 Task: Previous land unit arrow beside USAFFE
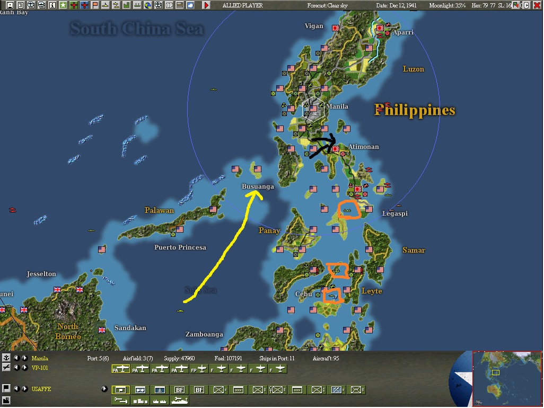(16, 389)
